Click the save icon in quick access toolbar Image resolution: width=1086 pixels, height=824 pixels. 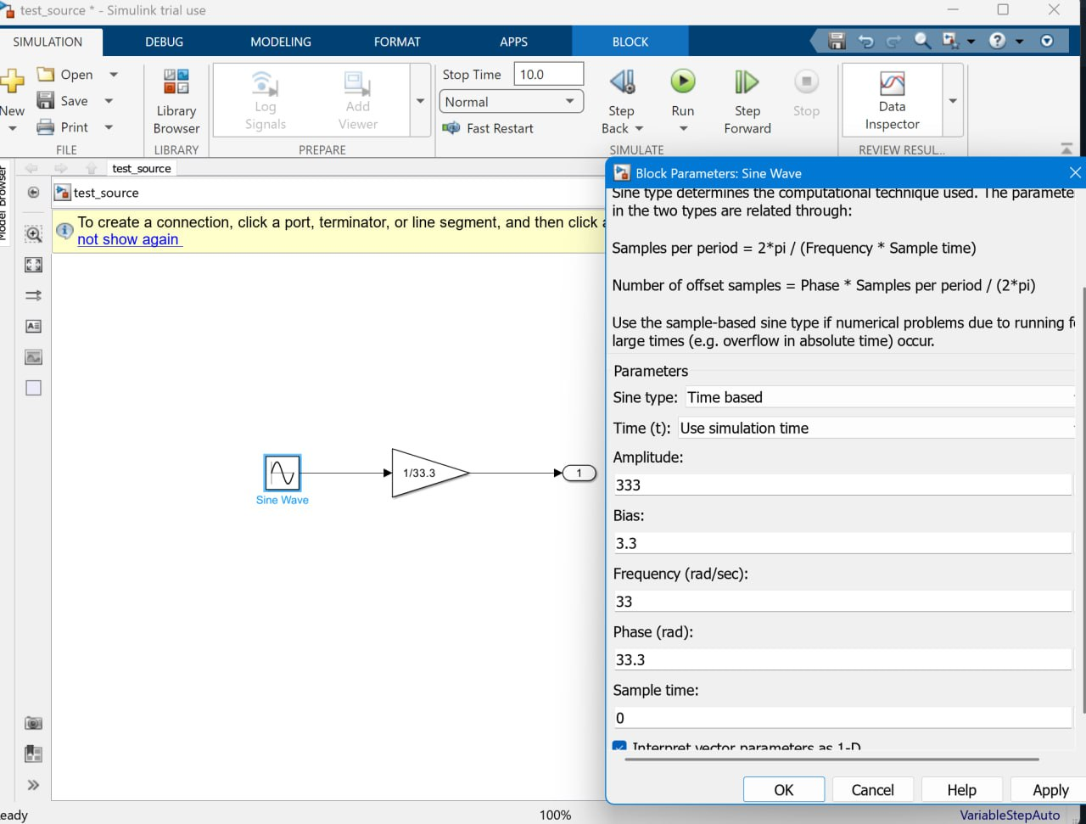[837, 41]
